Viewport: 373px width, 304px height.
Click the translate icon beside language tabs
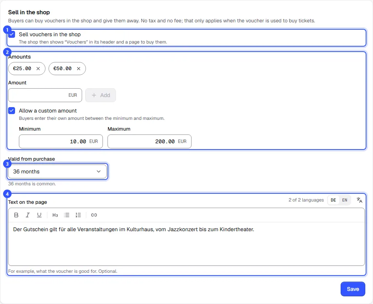[x=360, y=200]
